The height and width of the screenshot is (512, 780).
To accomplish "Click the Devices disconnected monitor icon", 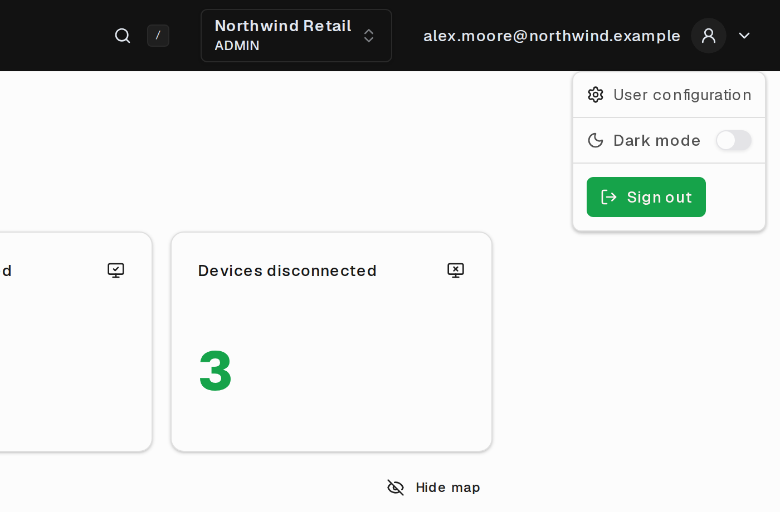I will (456, 270).
